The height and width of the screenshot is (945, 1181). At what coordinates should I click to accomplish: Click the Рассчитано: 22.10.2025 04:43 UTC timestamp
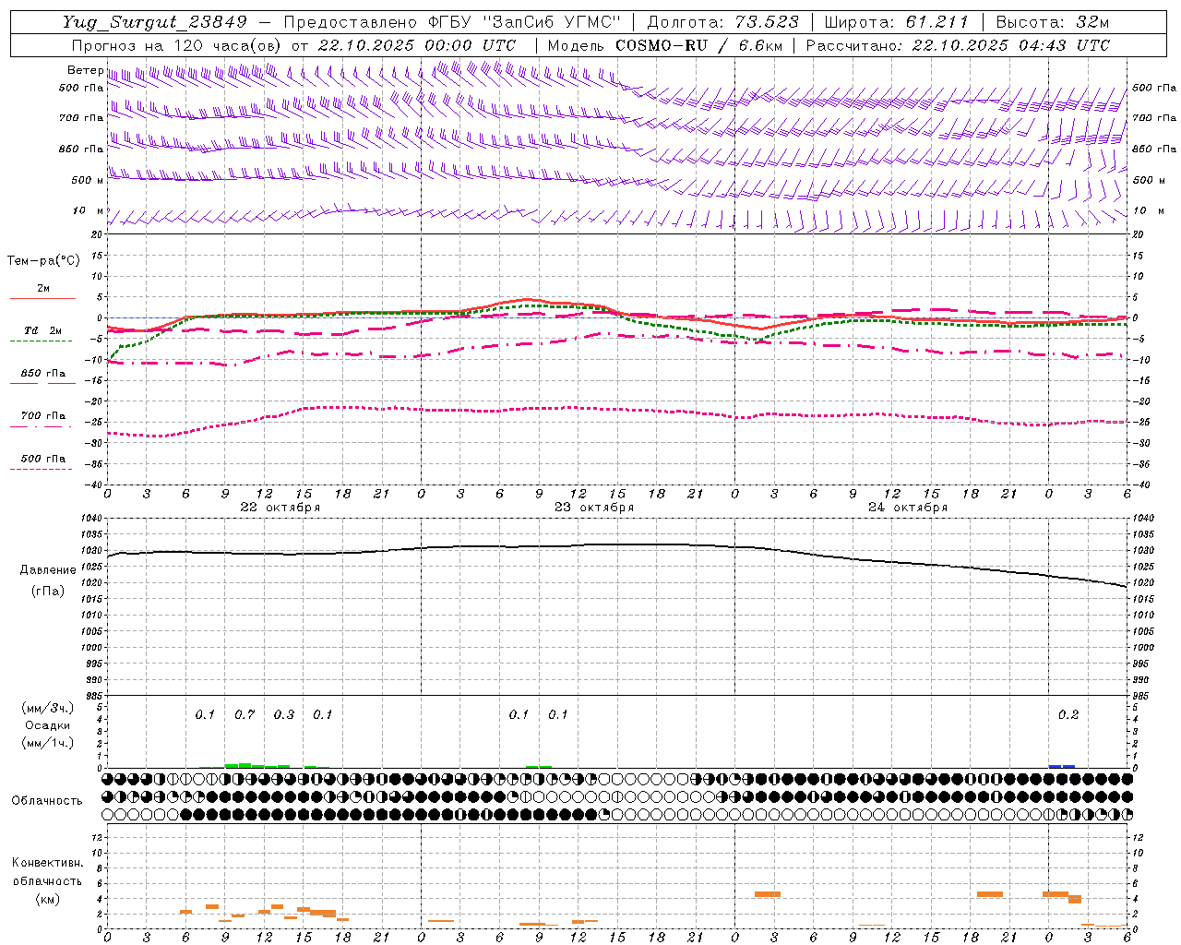point(958,45)
